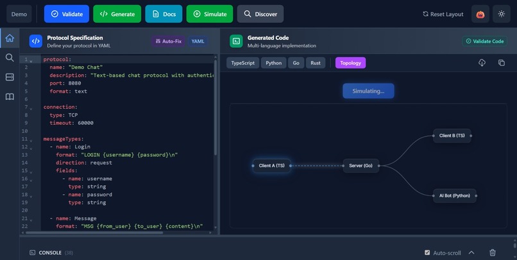
Task: Fold the username field at line 16
Action: click(x=31, y=180)
